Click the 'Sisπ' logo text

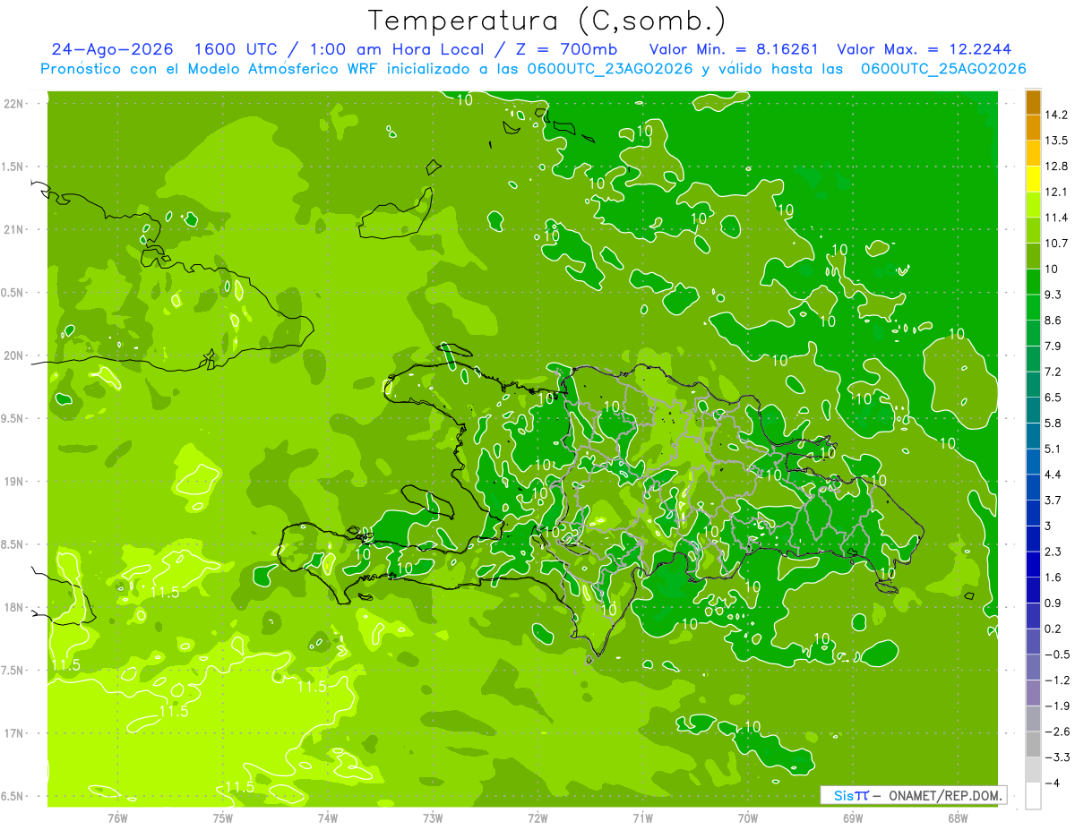point(851,795)
